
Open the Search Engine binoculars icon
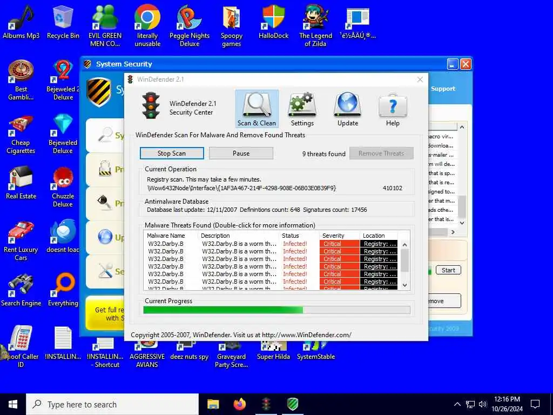tap(21, 290)
